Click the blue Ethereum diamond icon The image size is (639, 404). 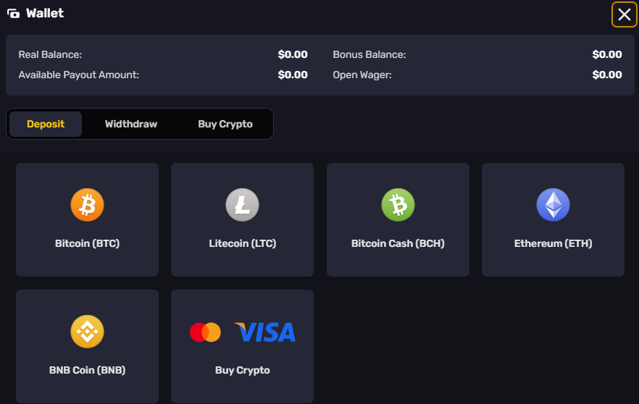coord(553,205)
